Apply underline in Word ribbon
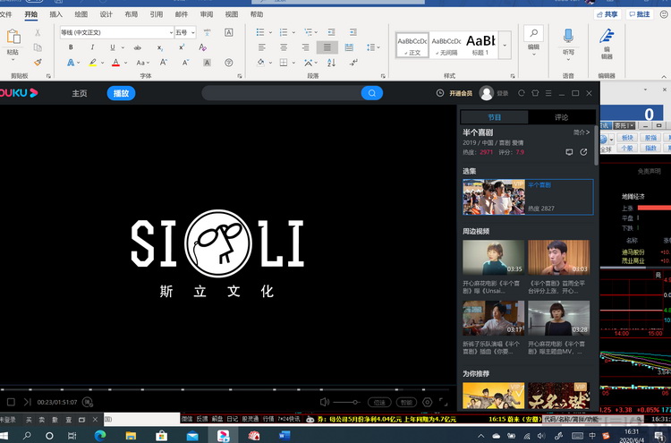The image size is (671, 443). pyautogui.click(x=113, y=47)
